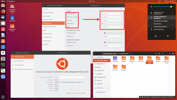The width and height of the screenshot is (177, 100).
Task: Open Rhythmbox music player in dock
Action: [3, 29]
